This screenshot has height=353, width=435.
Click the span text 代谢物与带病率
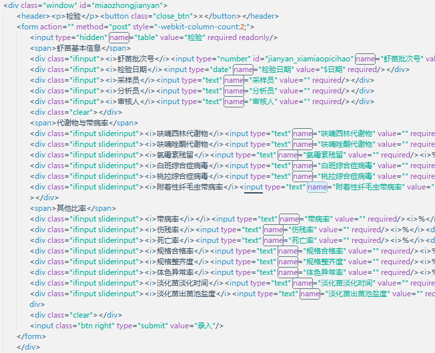point(82,123)
